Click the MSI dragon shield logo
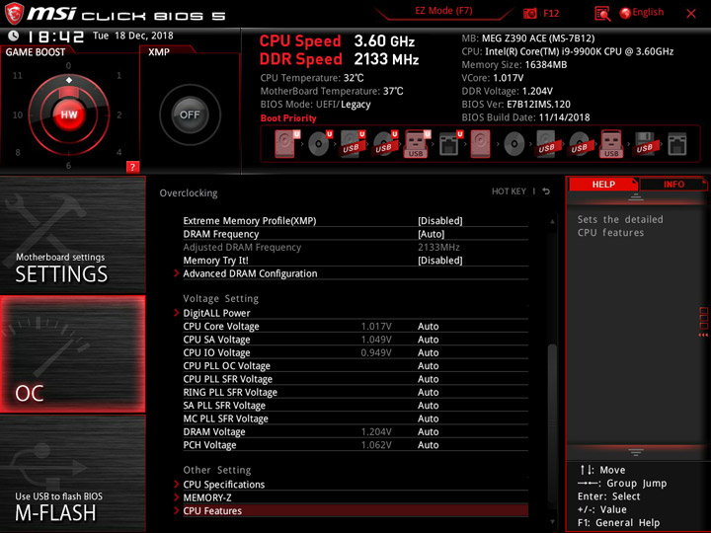Viewport: 711px width, 533px height. [x=14, y=14]
